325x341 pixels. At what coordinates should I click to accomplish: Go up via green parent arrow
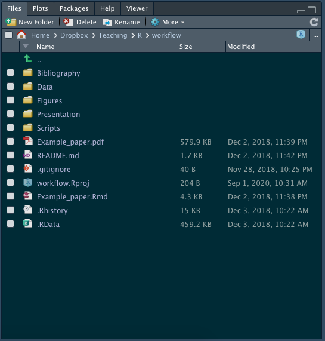(x=27, y=59)
